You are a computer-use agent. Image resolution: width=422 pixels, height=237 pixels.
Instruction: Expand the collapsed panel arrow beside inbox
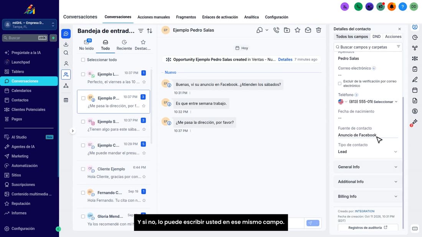[x=73, y=131]
